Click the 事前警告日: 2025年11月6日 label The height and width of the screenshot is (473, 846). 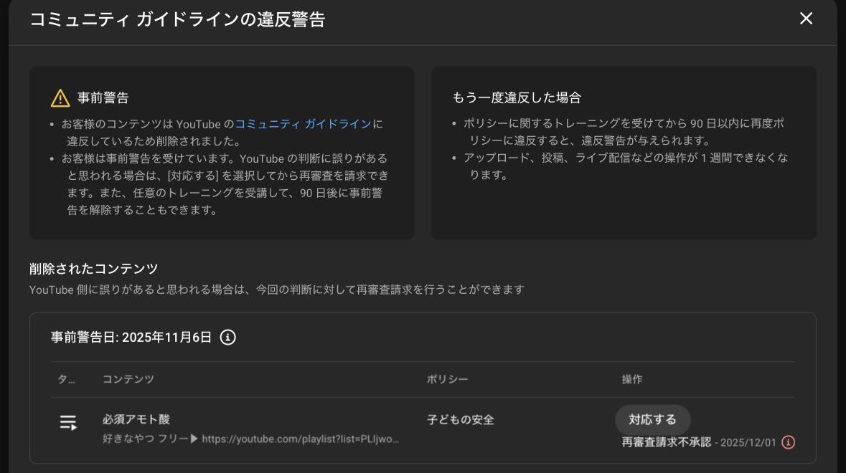coord(131,338)
